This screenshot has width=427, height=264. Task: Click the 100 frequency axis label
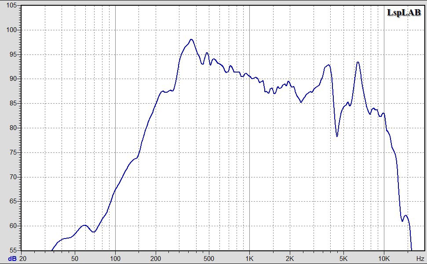click(115, 259)
